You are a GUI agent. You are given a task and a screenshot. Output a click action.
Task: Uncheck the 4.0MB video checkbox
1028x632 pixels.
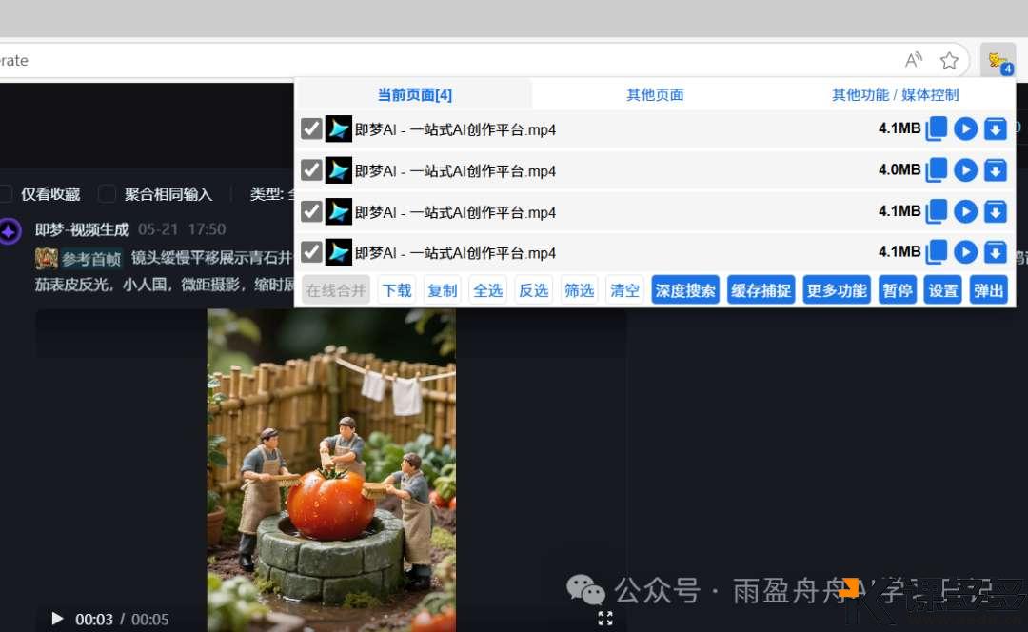(311, 170)
